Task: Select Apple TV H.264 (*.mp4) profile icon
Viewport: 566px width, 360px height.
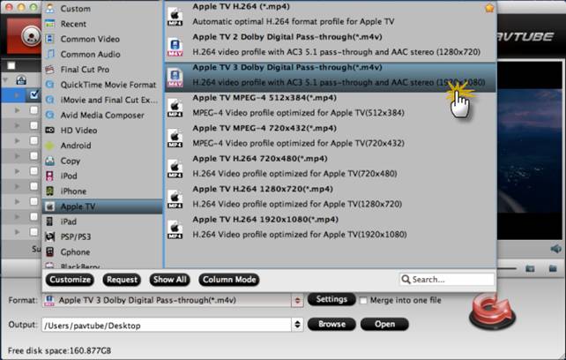Action: click(x=175, y=17)
